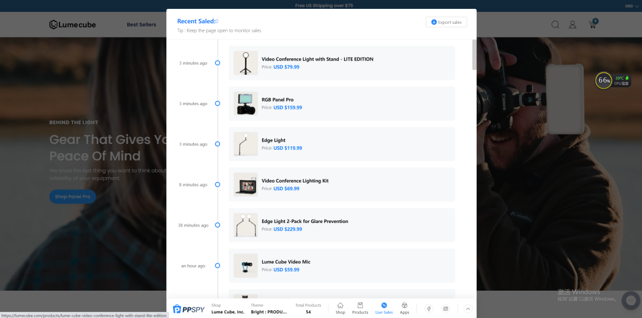Click the PPSPY logo
Screen dimensions: 642x318
click(x=189, y=309)
